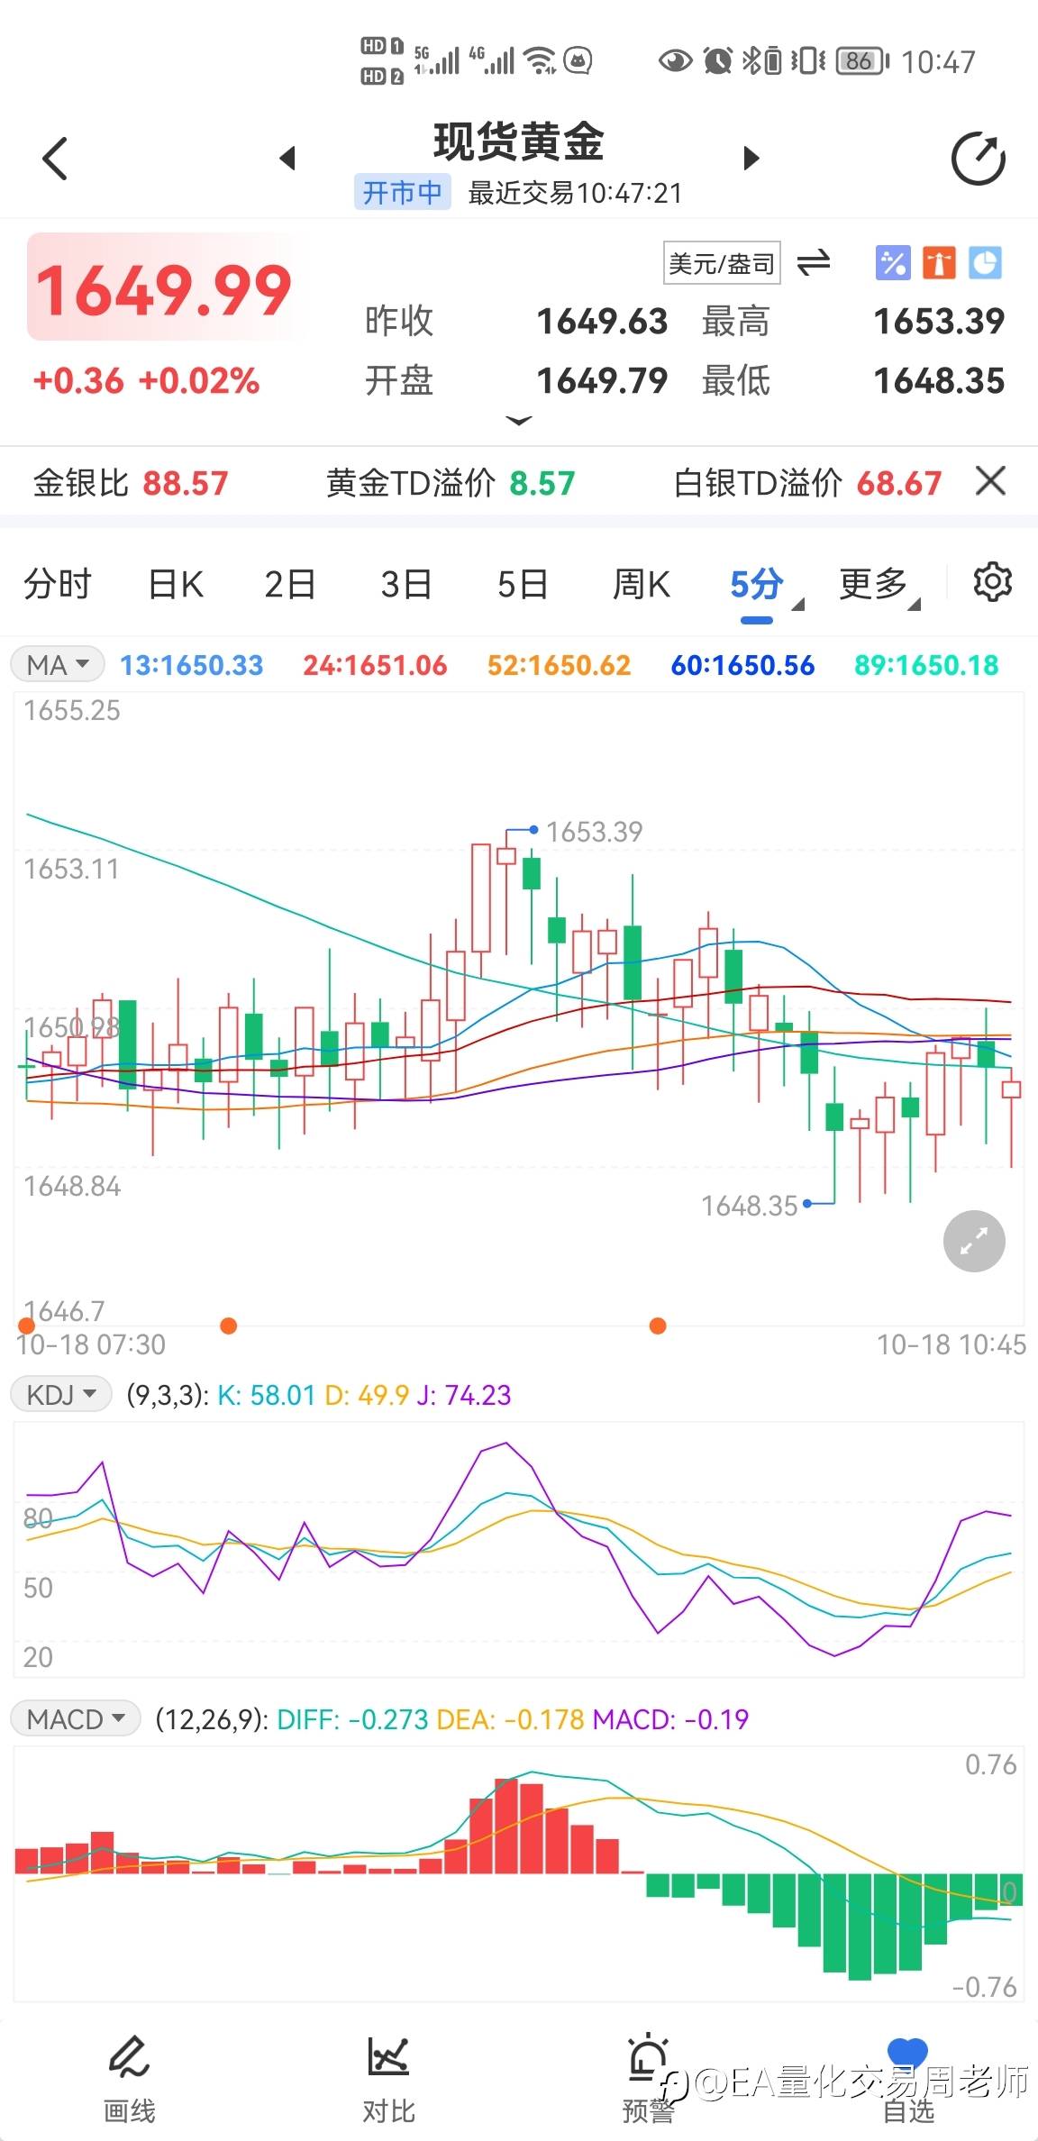Switch to the 分时 tab

(x=58, y=584)
